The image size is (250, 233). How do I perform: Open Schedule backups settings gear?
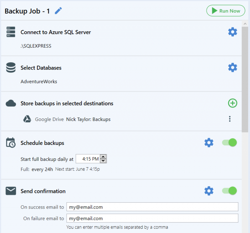209,143
